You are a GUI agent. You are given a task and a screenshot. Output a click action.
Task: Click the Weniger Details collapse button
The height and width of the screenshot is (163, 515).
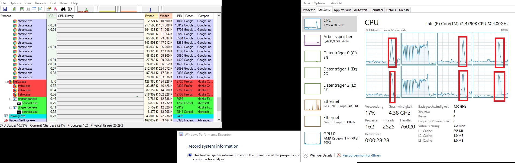318,155
